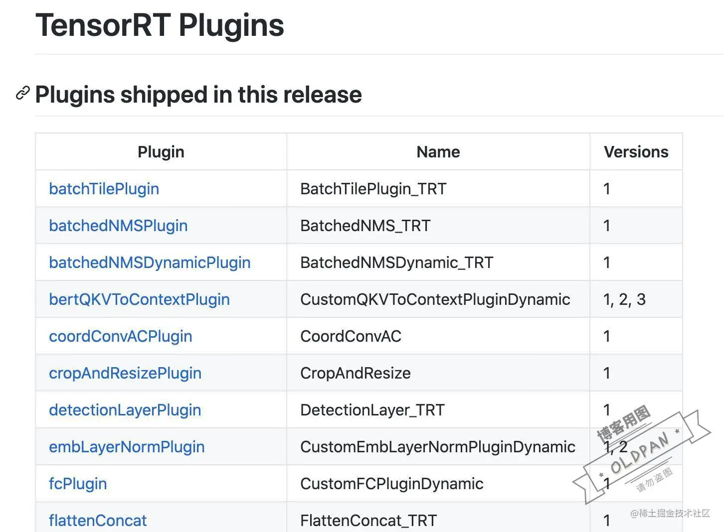Viewport: 724px width, 532px height.
Task: Open the detectionLayerPlugin link
Action: point(125,410)
